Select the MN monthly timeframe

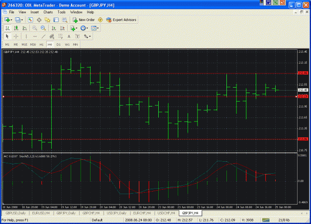(x=75, y=45)
